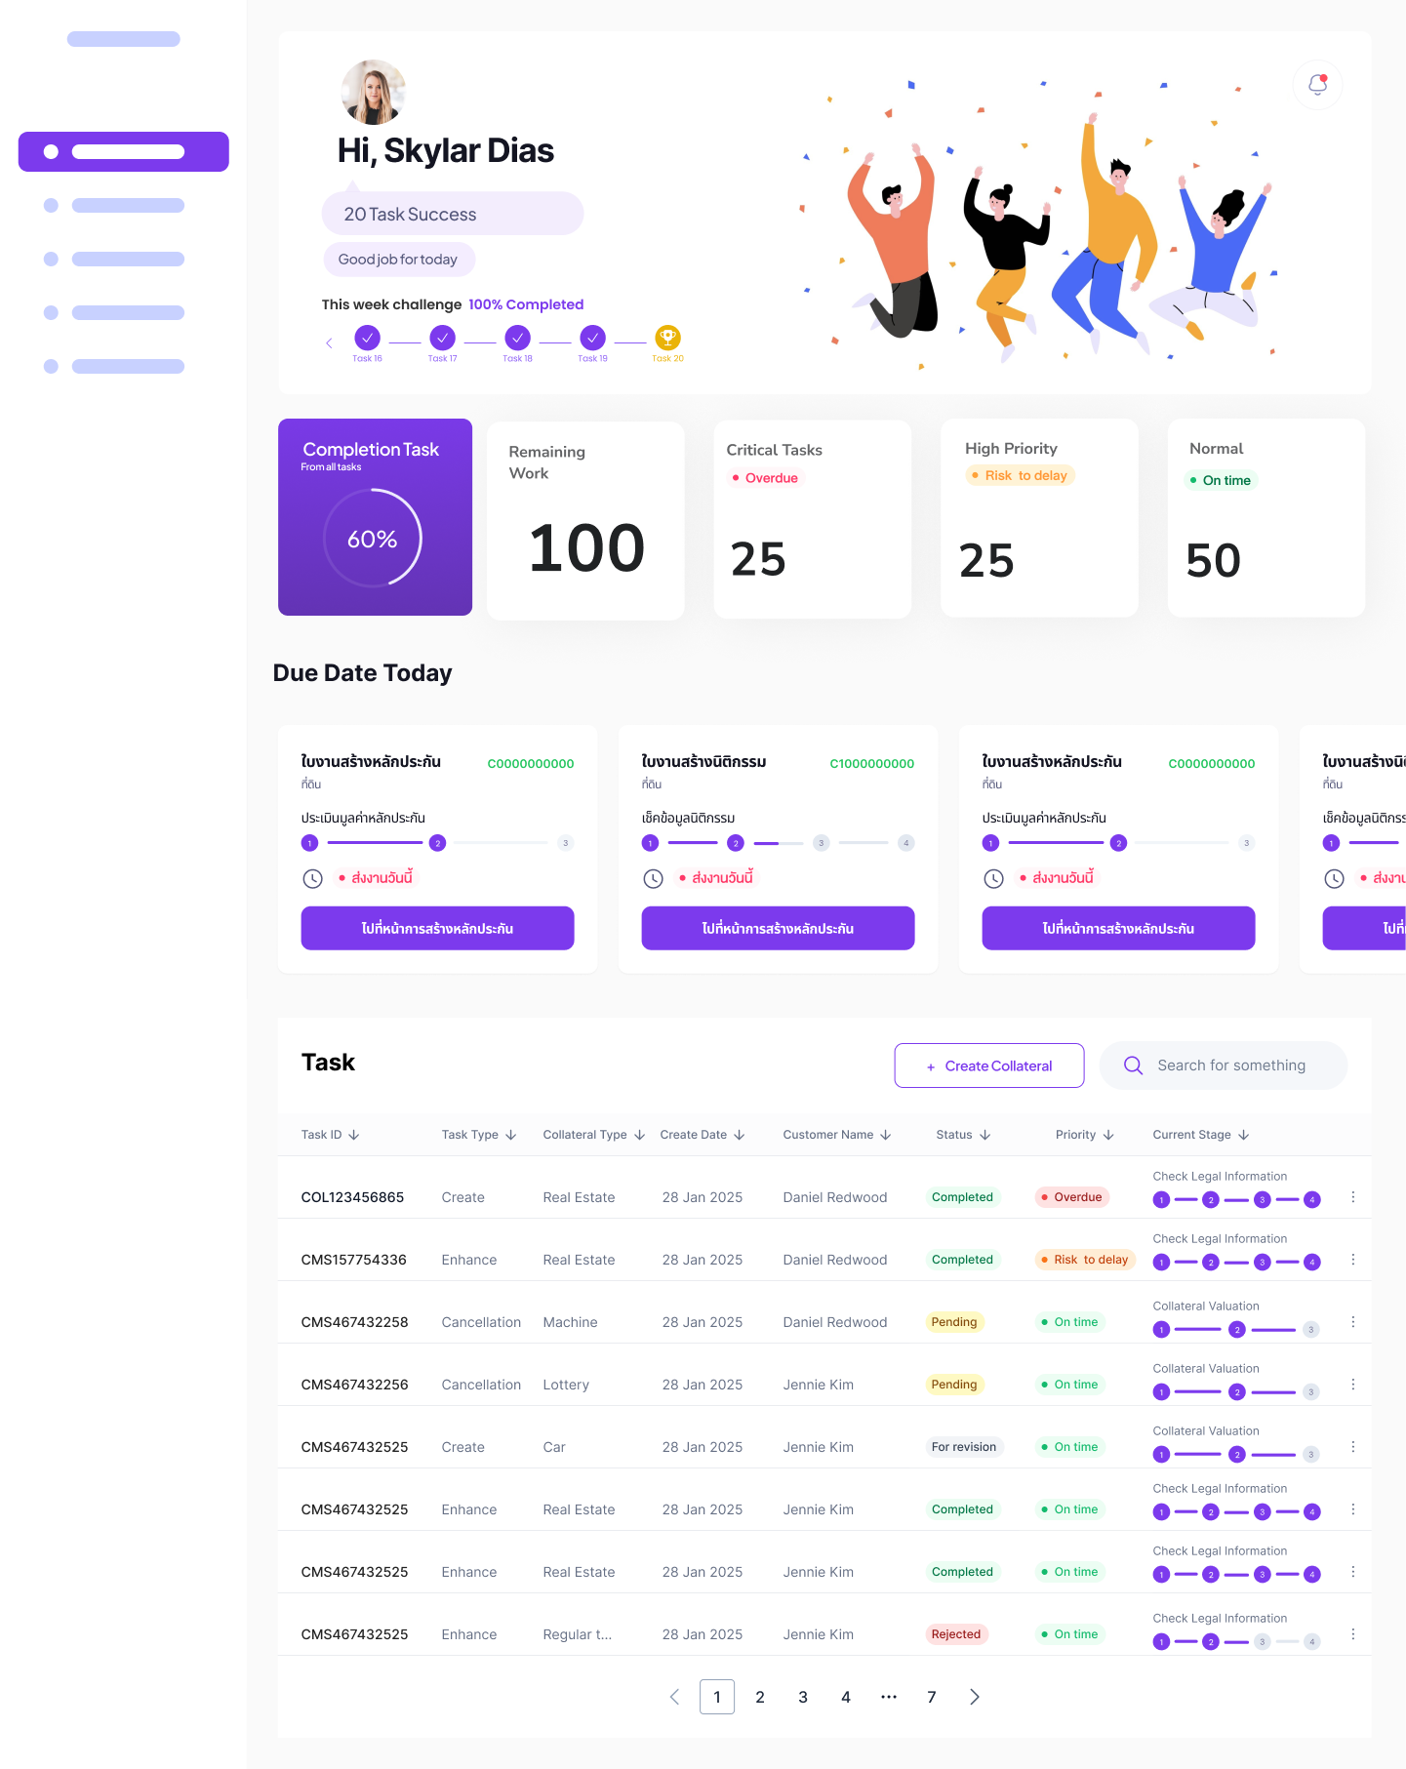Open the High Priority card
1406x1769 pixels.
[1039, 518]
